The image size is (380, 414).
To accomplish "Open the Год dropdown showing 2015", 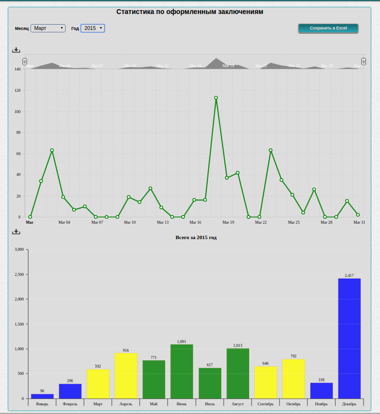I will click(93, 29).
